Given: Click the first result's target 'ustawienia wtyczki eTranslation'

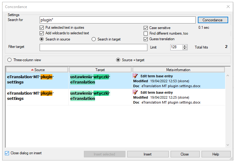Looking at the screenshot, I should (90, 79).
